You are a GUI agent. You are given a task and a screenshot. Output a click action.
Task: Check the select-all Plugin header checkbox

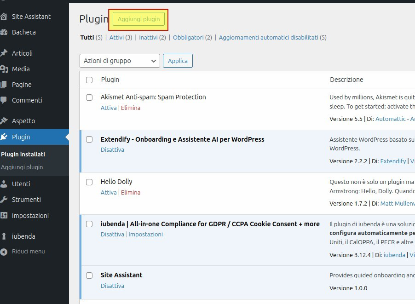89,80
